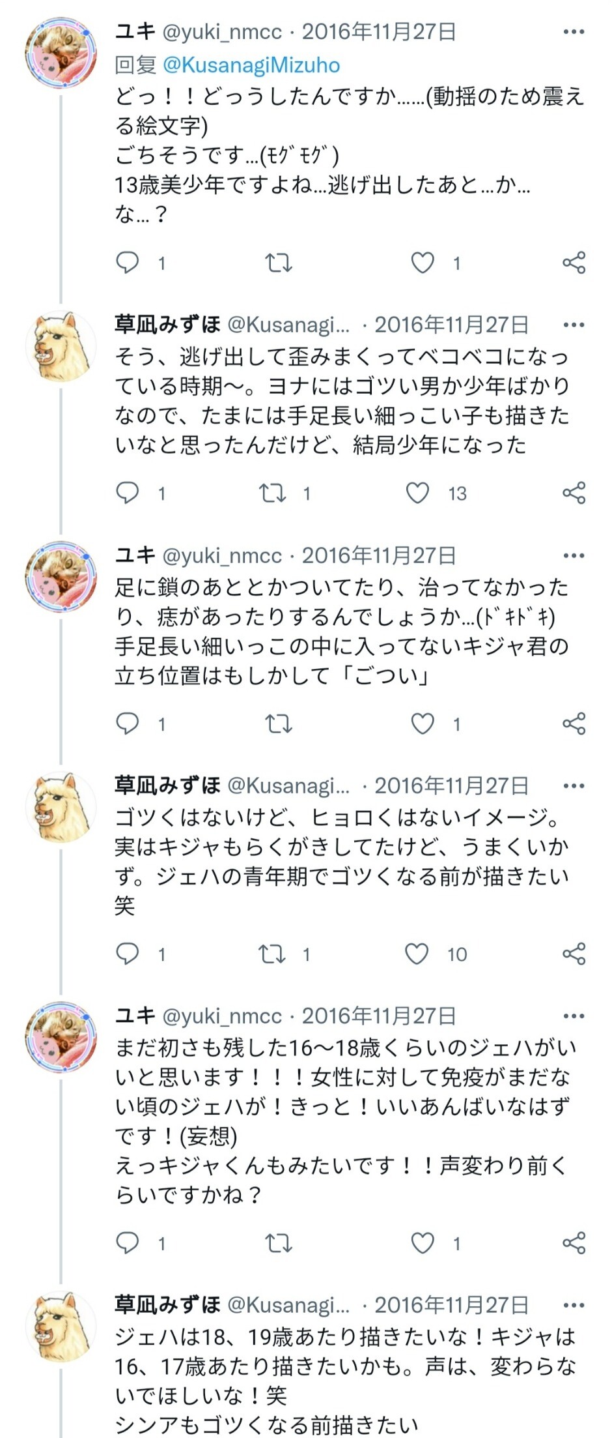Open the @yuki_nmcc handle on first tweet
The height and width of the screenshot is (1438, 612).
pos(221,32)
